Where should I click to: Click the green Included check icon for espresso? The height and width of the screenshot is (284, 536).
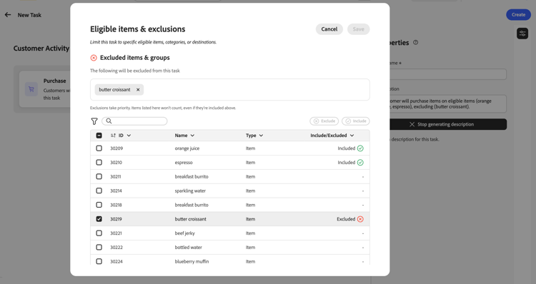[x=360, y=163]
